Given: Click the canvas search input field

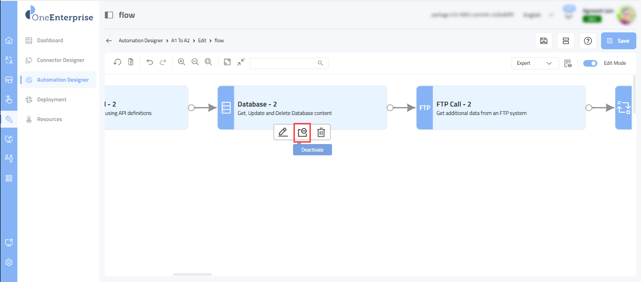Looking at the screenshot, I should click(x=284, y=63).
